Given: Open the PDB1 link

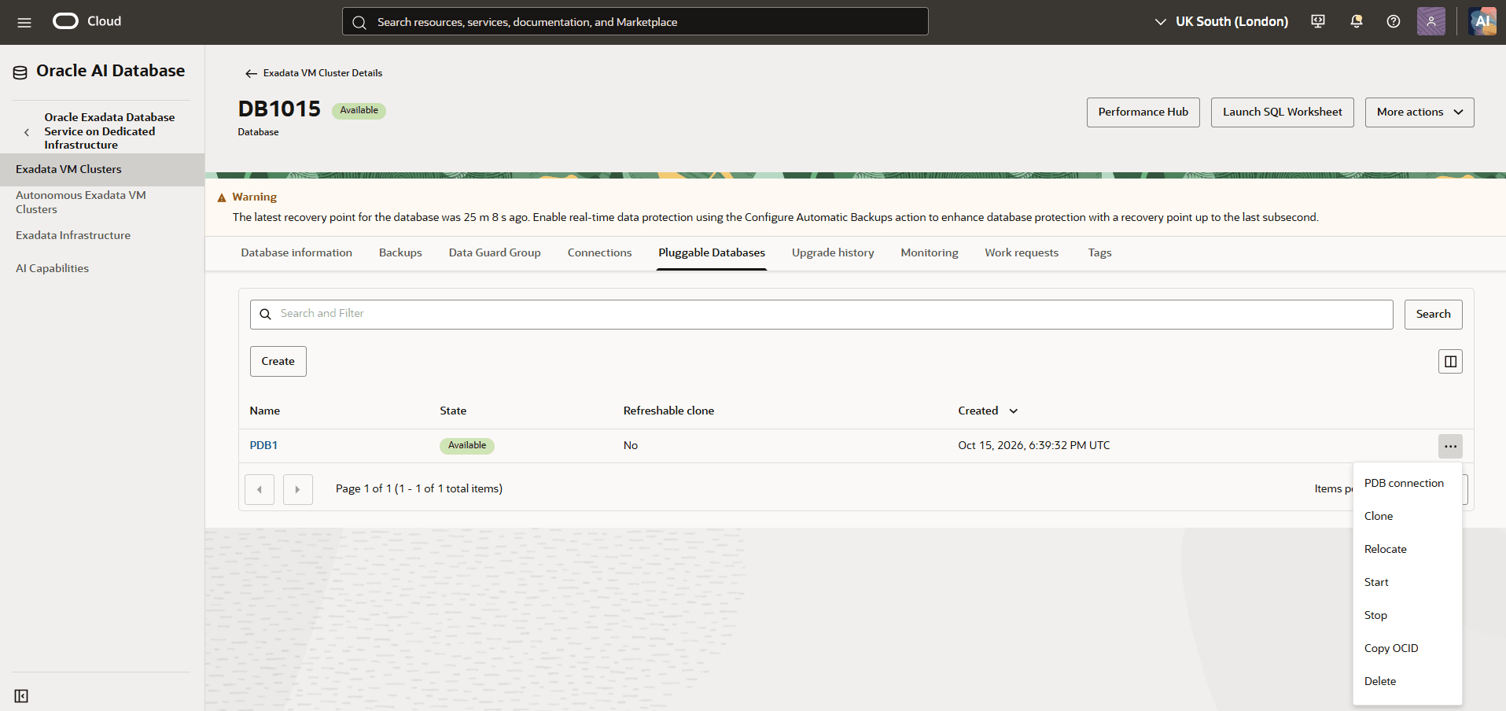Looking at the screenshot, I should (x=263, y=446).
